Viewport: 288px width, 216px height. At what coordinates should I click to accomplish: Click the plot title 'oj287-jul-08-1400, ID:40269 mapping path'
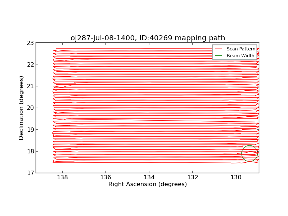tap(148, 38)
